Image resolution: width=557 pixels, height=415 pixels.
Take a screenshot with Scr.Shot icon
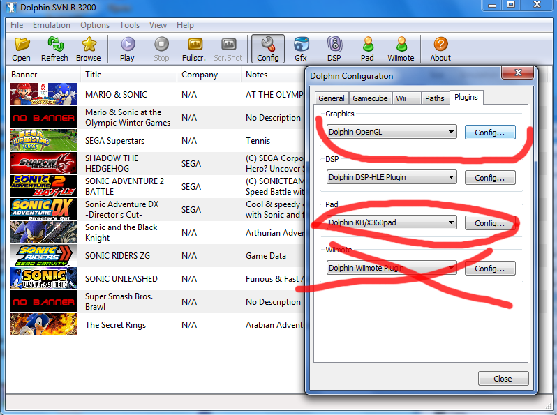[228, 49]
